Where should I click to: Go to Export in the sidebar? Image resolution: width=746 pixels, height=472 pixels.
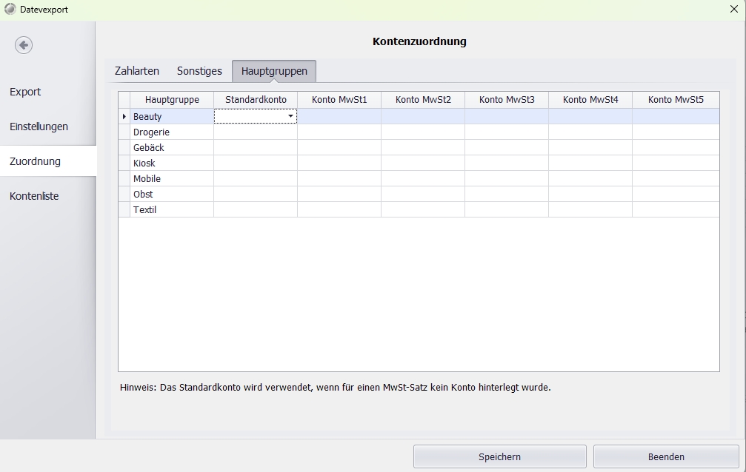pos(25,92)
